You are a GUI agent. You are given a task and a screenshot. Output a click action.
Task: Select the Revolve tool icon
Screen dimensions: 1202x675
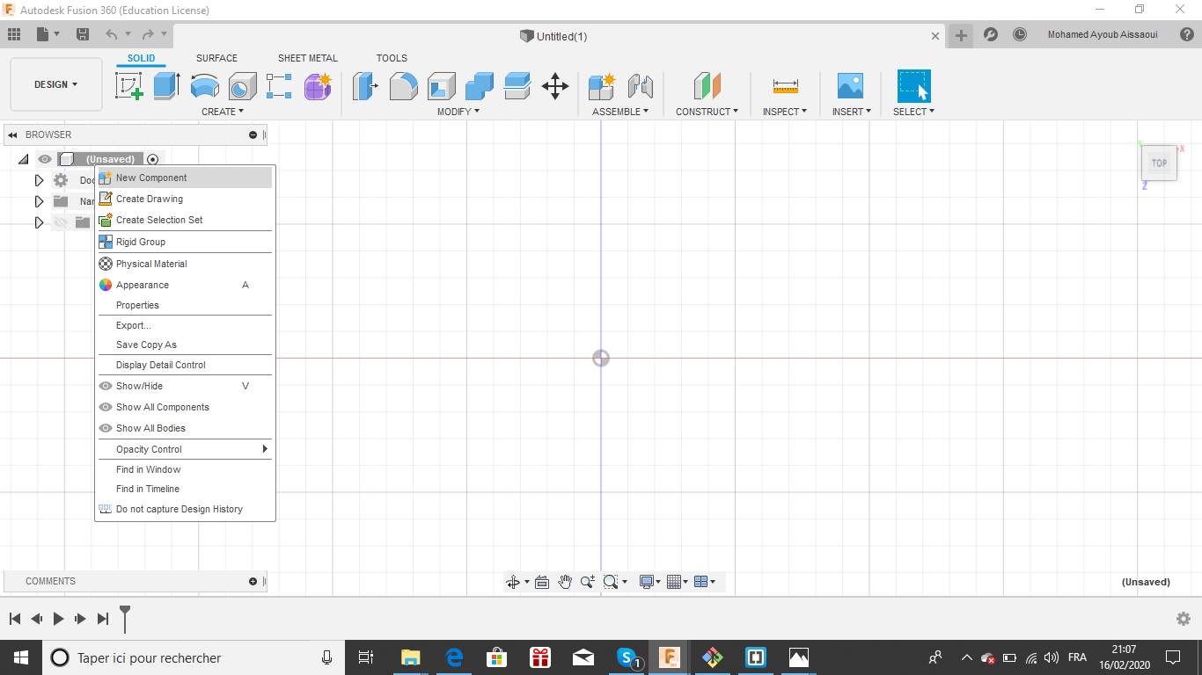click(204, 86)
